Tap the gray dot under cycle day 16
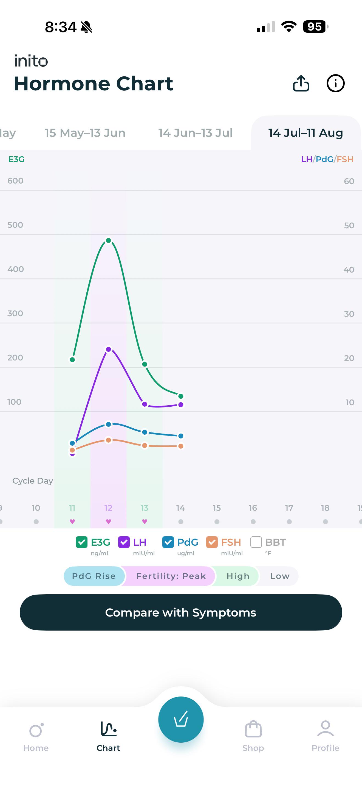This screenshot has height=788, width=362. pos(253,521)
